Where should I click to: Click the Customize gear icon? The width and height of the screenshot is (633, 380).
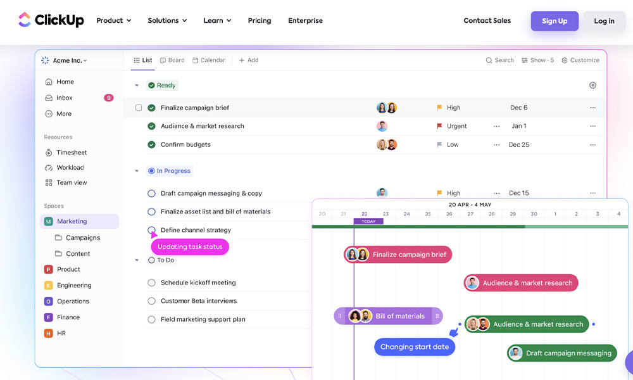(565, 61)
